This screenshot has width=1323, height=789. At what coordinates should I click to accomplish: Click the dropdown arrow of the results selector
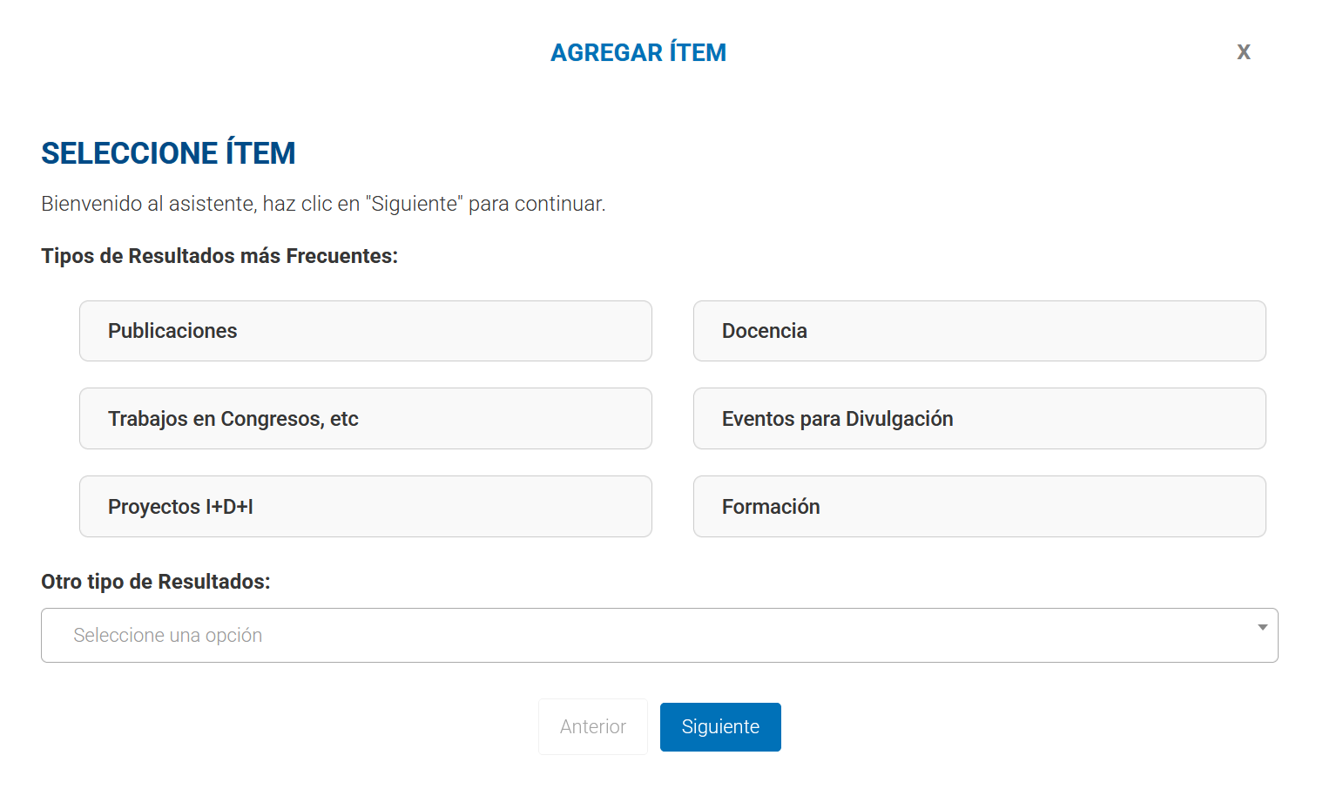point(1262,628)
